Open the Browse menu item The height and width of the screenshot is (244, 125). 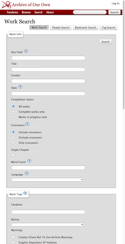pyautogui.click(x=26, y=12)
